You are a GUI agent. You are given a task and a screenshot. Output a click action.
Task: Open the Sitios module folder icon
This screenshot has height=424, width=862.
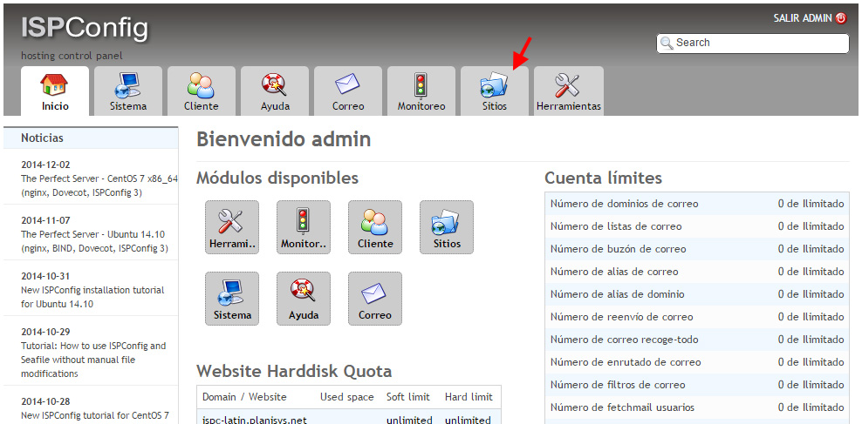(x=447, y=227)
